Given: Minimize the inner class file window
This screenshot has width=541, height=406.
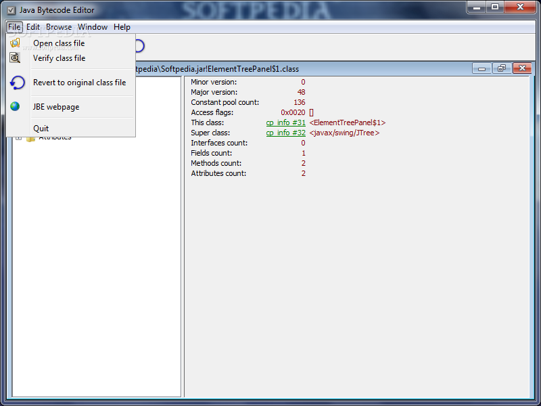Looking at the screenshot, I should click(481, 69).
